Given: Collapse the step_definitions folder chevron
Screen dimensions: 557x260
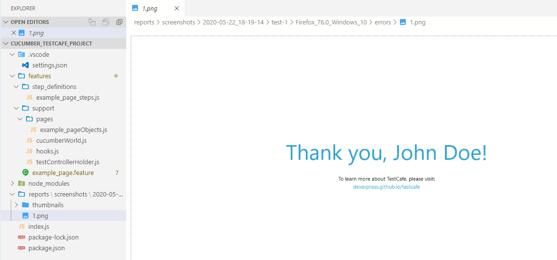Looking at the screenshot, I should click(16, 87).
